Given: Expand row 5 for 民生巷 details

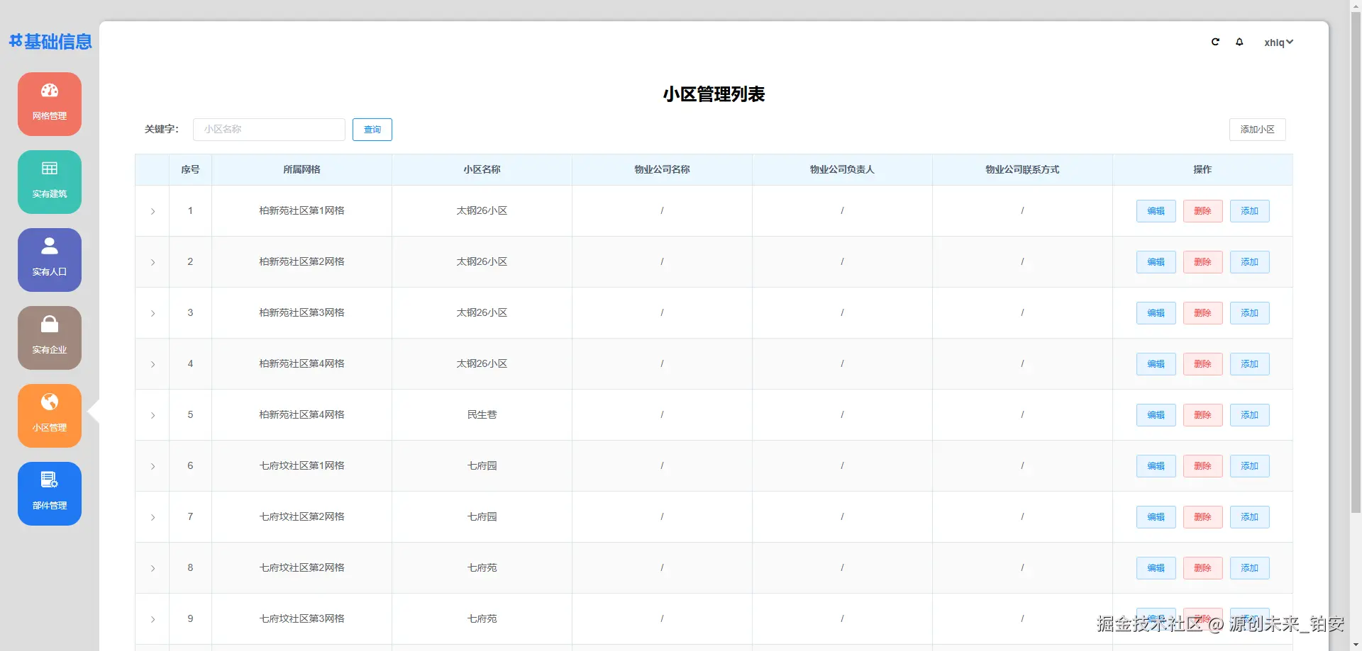Looking at the screenshot, I should [152, 415].
